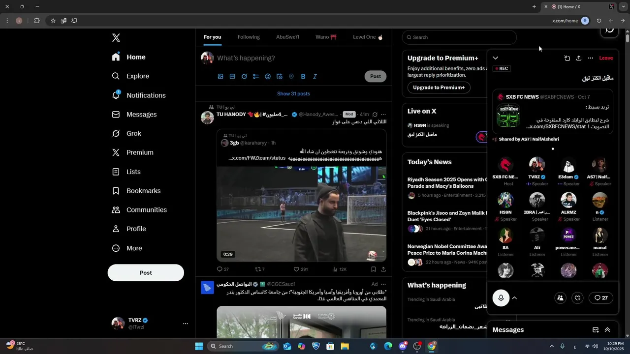Repost the TU HANODY post
Screen dimensions: 630x354
[259, 269]
